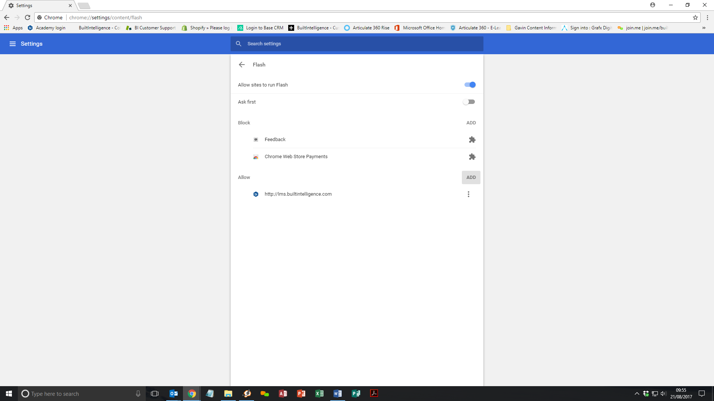Expand the bookmarks bar overflow chevron
This screenshot has height=401, width=714.
(704, 28)
